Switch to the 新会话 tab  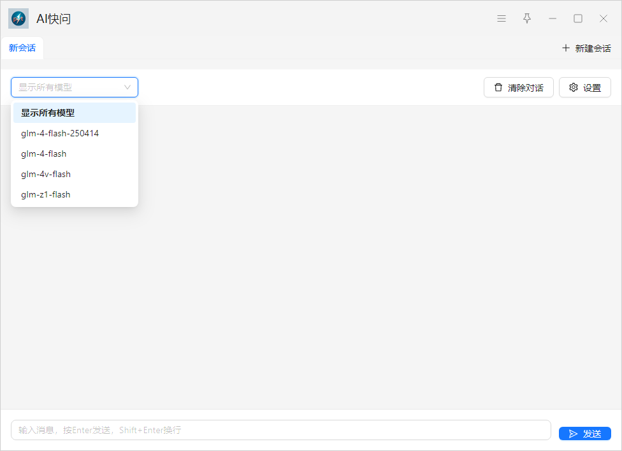(x=22, y=48)
